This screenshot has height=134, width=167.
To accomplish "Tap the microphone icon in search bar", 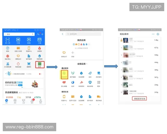I will [x=33, y=34].
